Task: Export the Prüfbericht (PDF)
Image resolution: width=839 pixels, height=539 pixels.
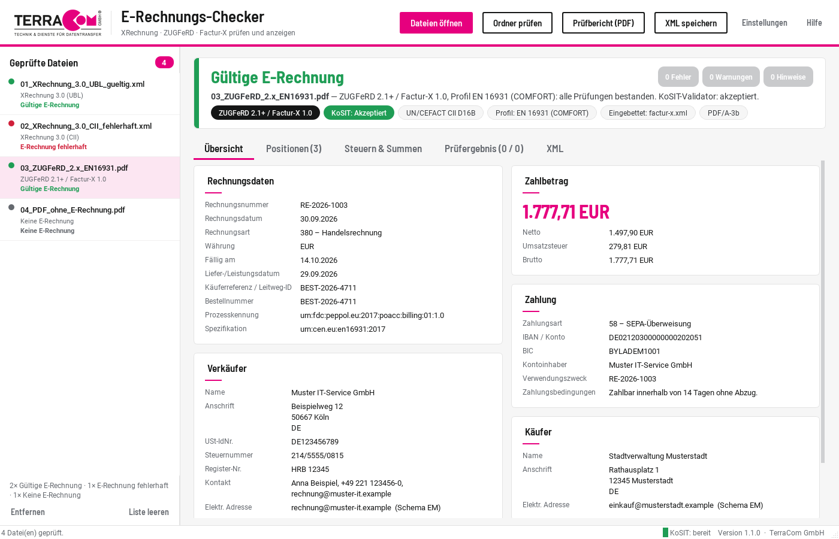Action: (603, 23)
